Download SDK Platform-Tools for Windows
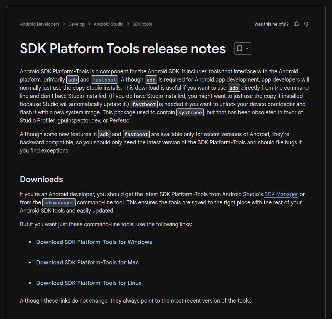This screenshot has width=332, height=319. pos(94,242)
